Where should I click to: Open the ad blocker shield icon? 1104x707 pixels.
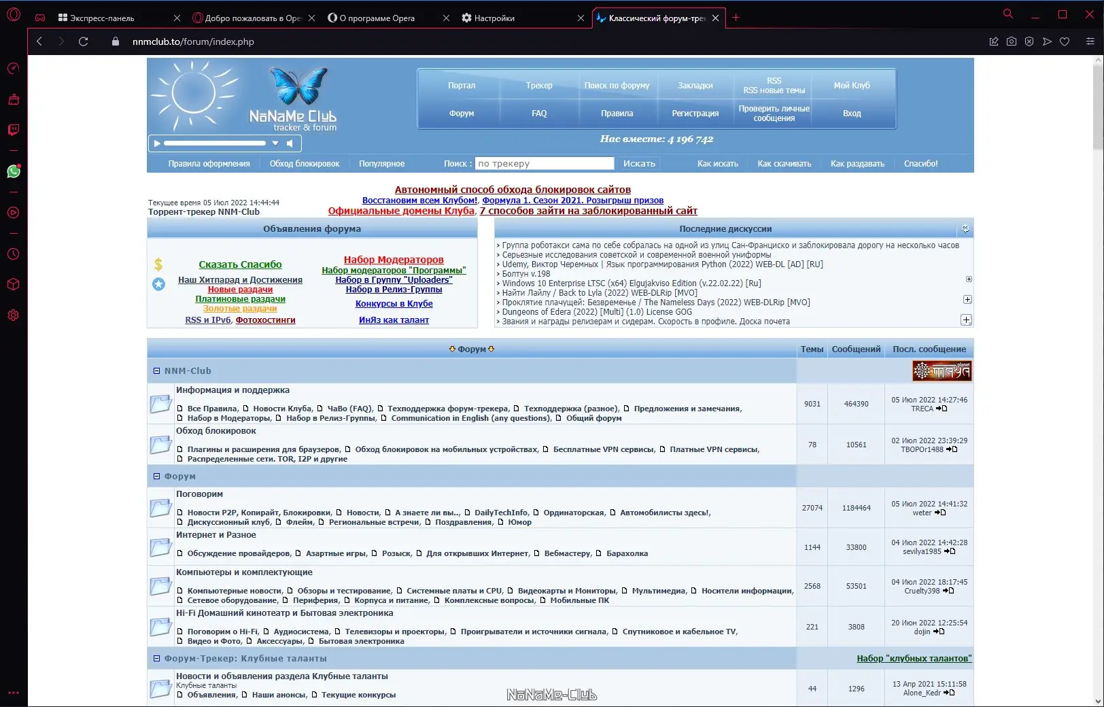[x=1029, y=41]
